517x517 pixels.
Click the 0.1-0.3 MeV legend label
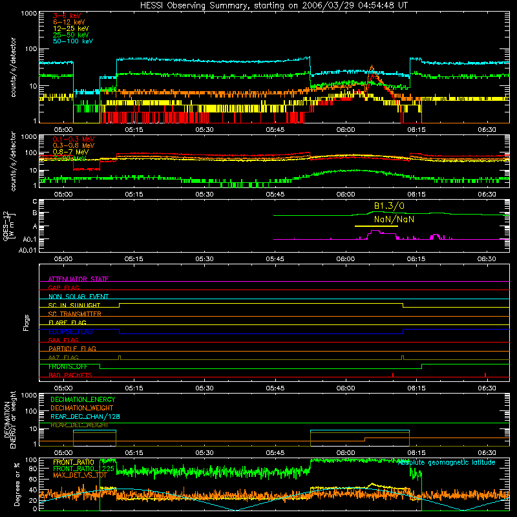point(74,139)
